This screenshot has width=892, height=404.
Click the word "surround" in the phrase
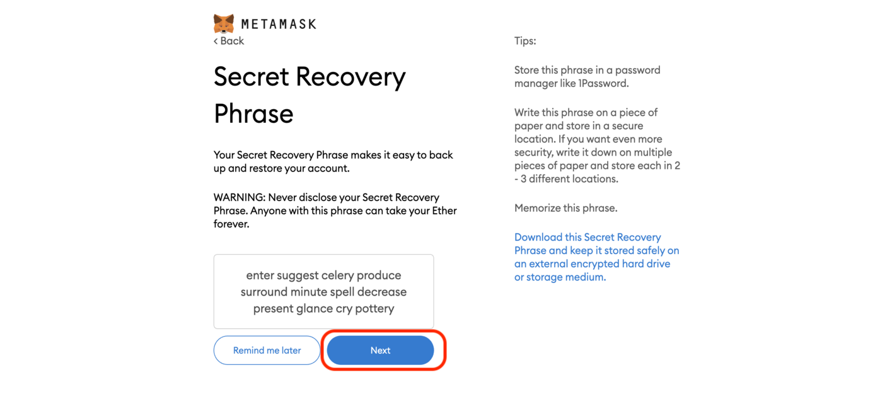[x=264, y=292]
